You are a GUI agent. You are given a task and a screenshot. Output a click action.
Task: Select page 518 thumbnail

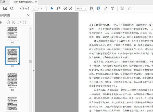pos(12,79)
